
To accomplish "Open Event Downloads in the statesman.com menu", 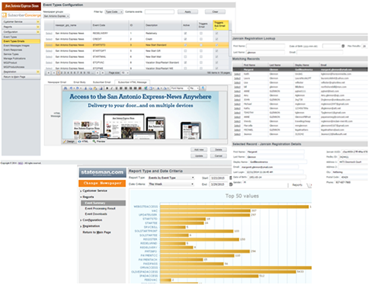I will point(96,214).
